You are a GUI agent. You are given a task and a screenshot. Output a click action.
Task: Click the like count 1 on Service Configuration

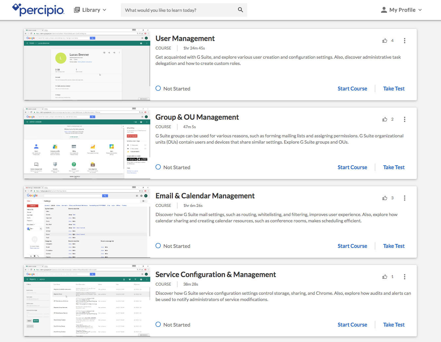tap(392, 277)
